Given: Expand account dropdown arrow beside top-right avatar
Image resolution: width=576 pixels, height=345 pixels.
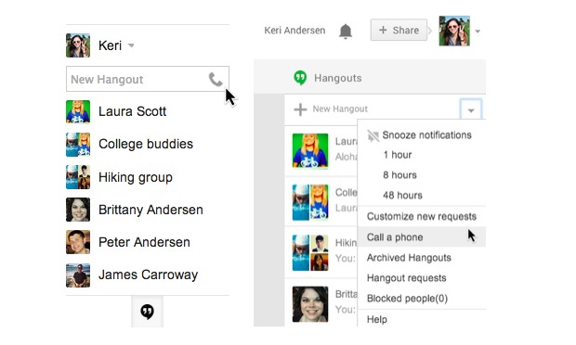Looking at the screenshot, I should pyautogui.click(x=478, y=32).
